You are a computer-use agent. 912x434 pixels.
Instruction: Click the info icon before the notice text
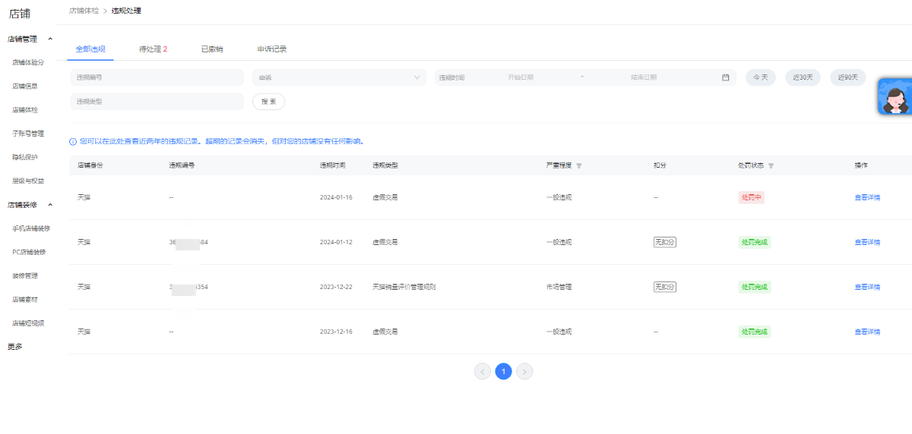click(x=73, y=141)
